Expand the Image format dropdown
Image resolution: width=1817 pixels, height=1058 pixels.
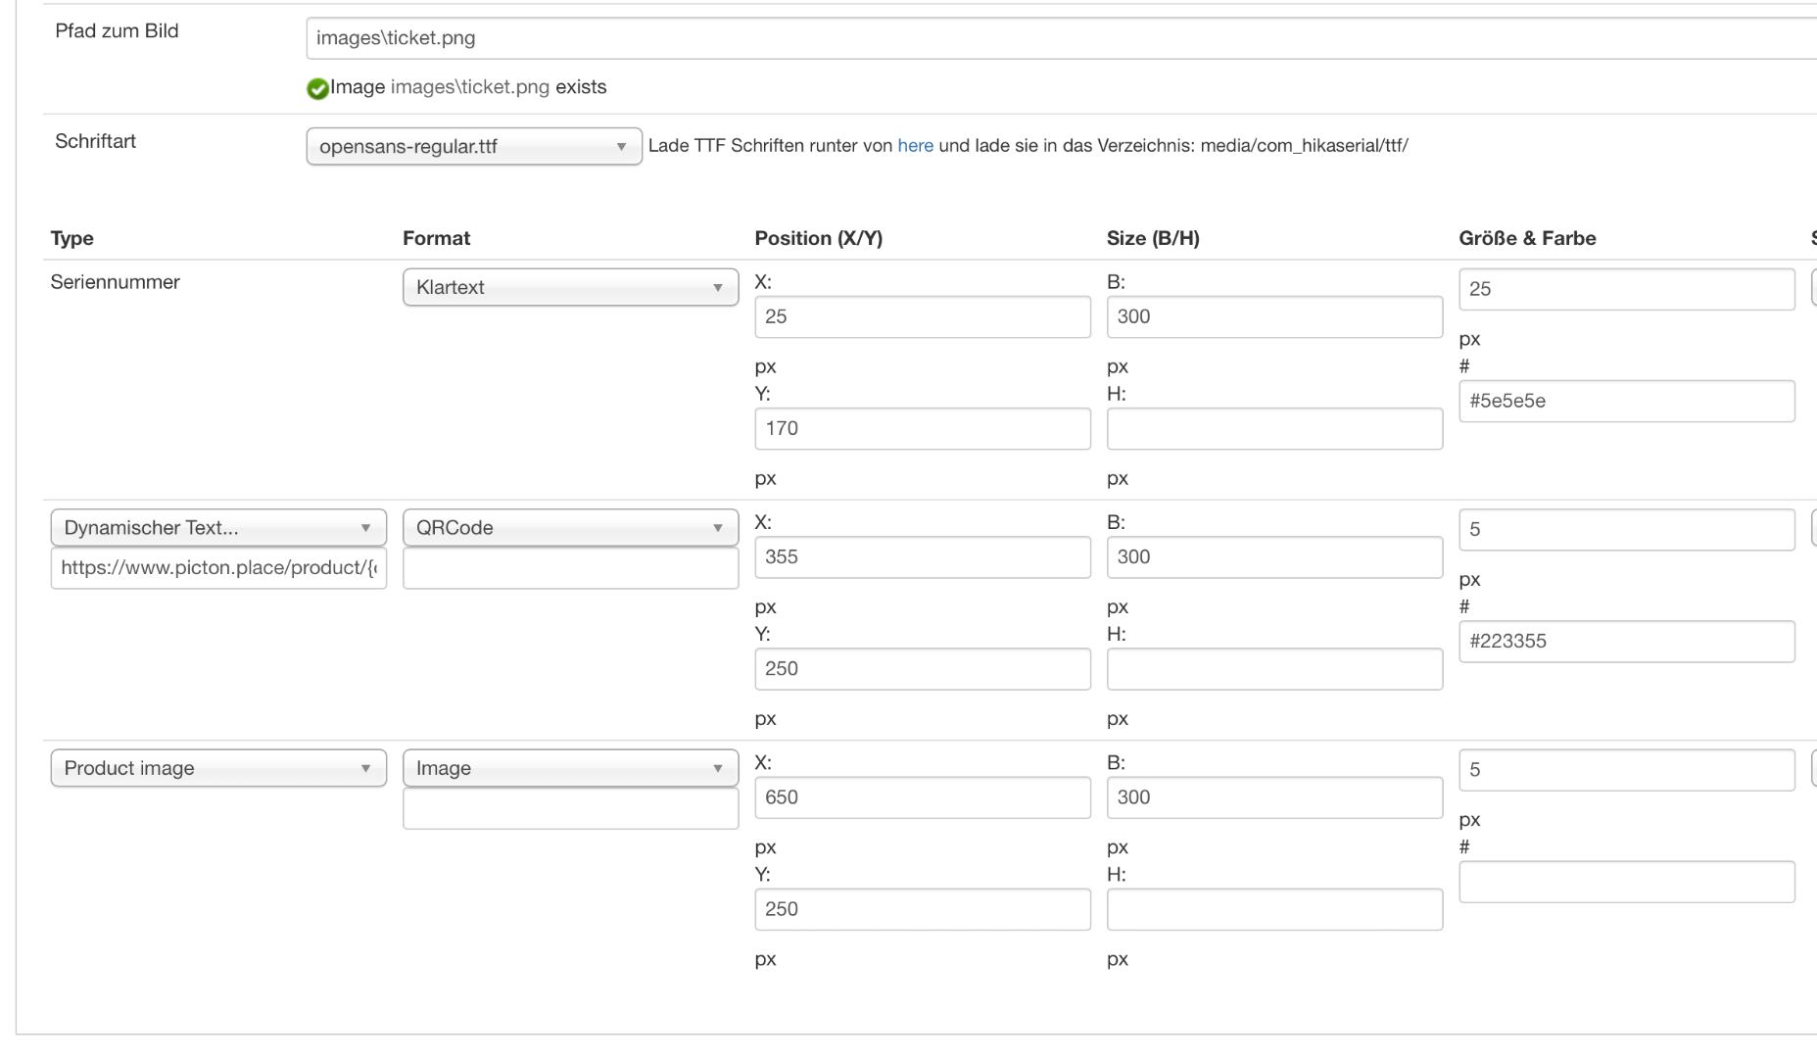570,769
